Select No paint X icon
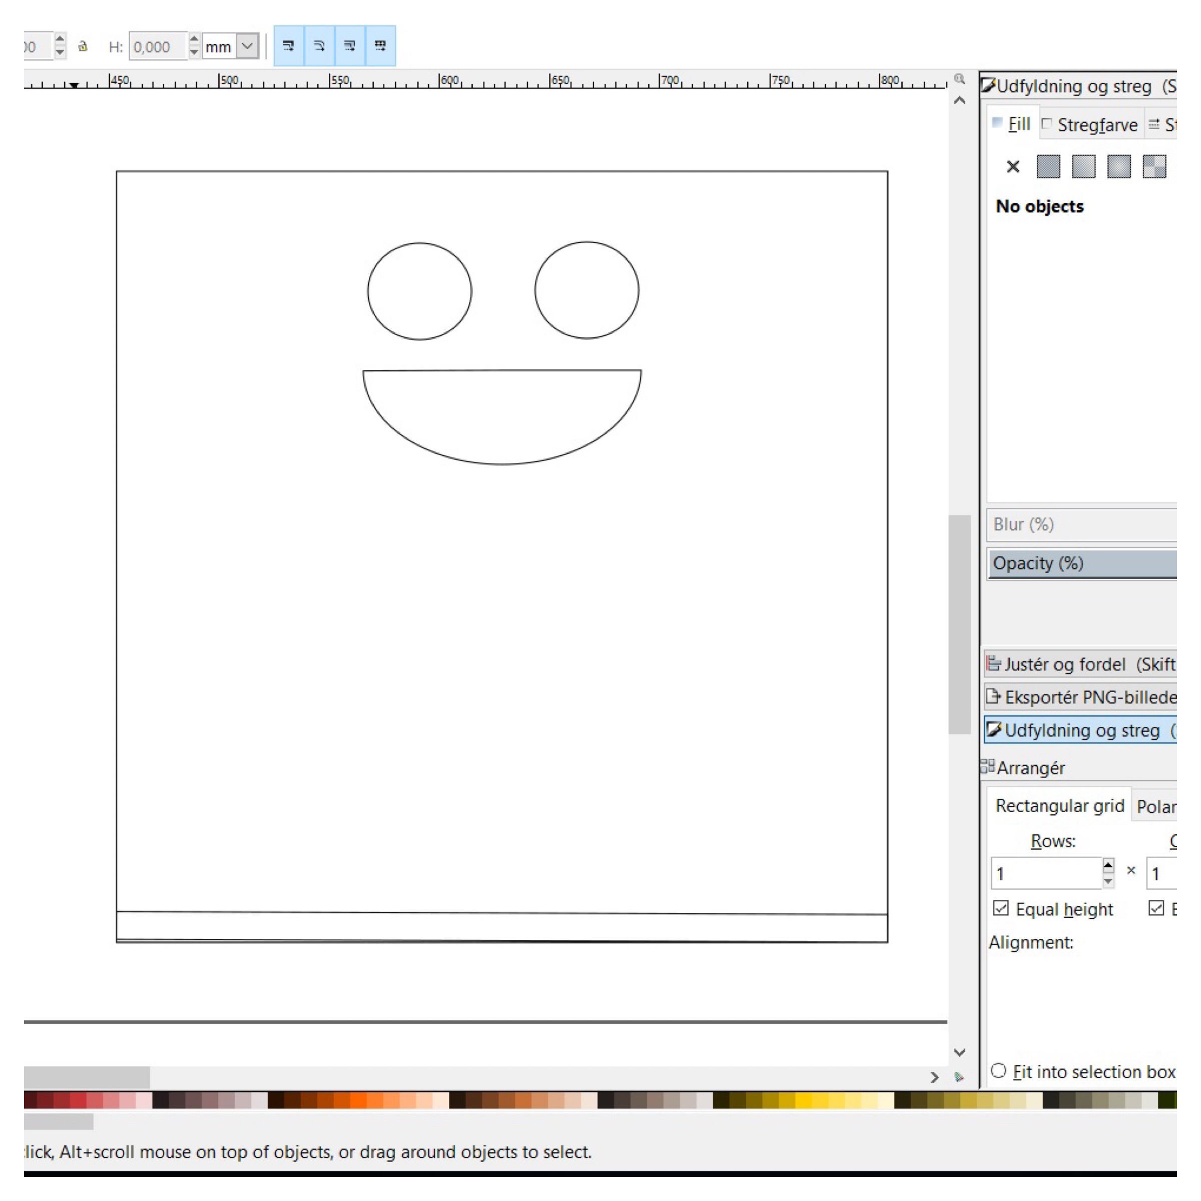The height and width of the screenshot is (1201, 1201). [1013, 167]
